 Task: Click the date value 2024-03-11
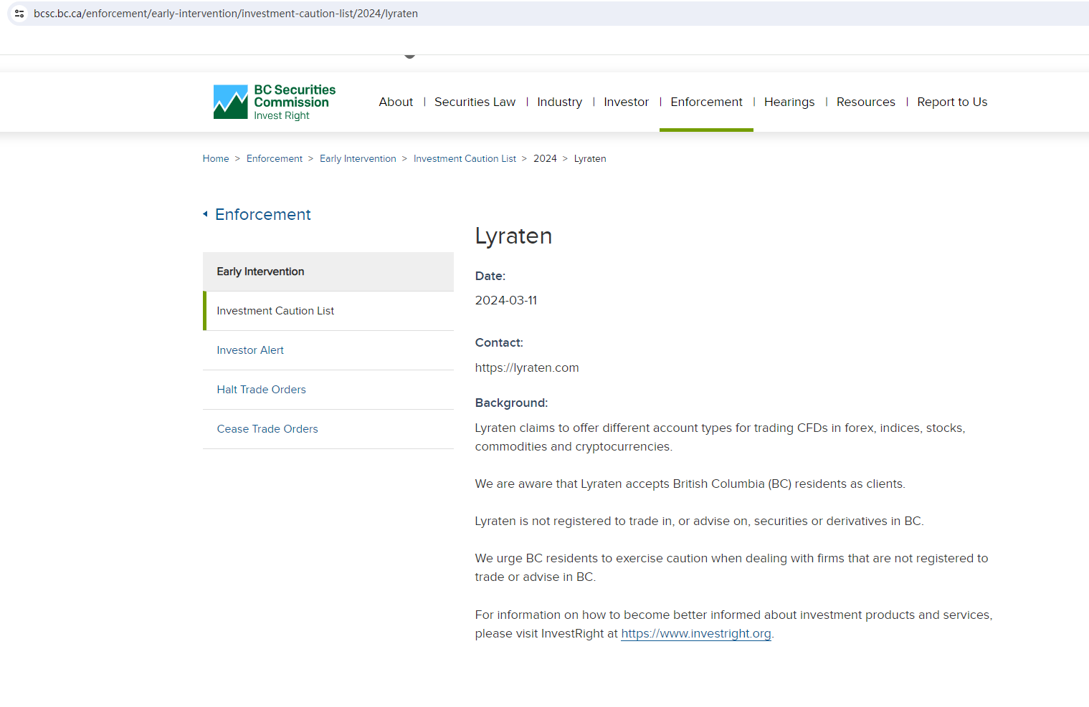506,300
